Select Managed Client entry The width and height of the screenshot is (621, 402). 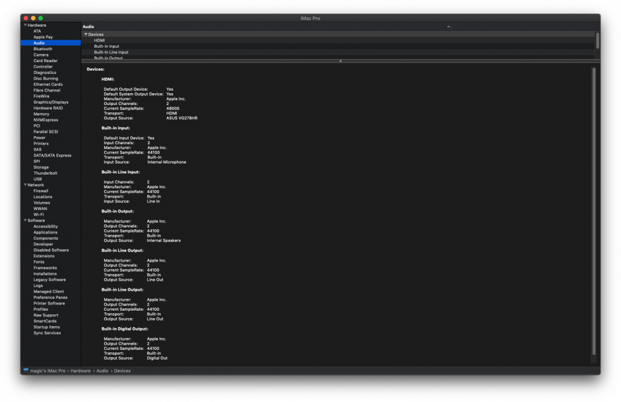48,291
